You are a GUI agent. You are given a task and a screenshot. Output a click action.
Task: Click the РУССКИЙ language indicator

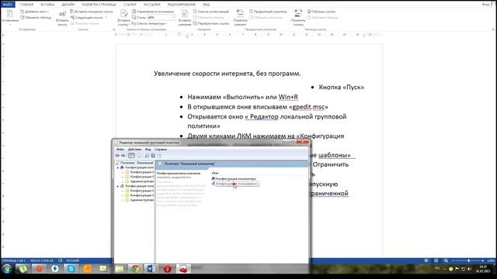pyautogui.click(x=72, y=261)
